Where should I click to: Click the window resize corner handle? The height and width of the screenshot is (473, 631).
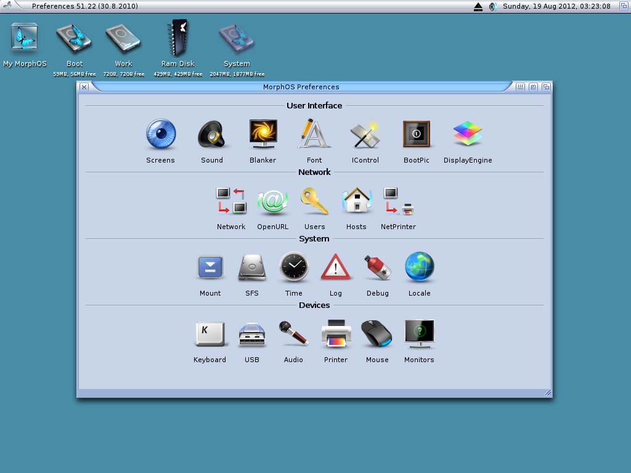(548, 393)
